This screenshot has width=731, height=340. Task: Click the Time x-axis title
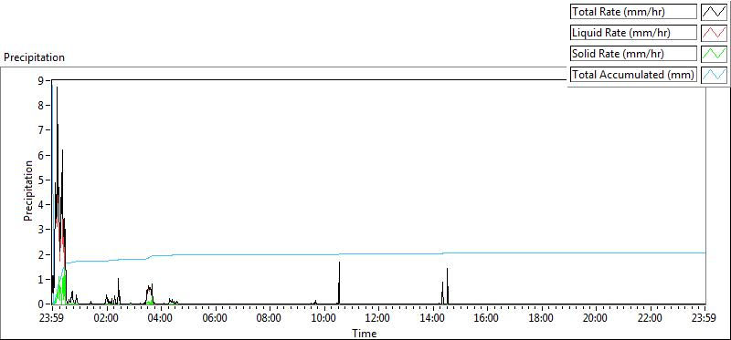365,333
